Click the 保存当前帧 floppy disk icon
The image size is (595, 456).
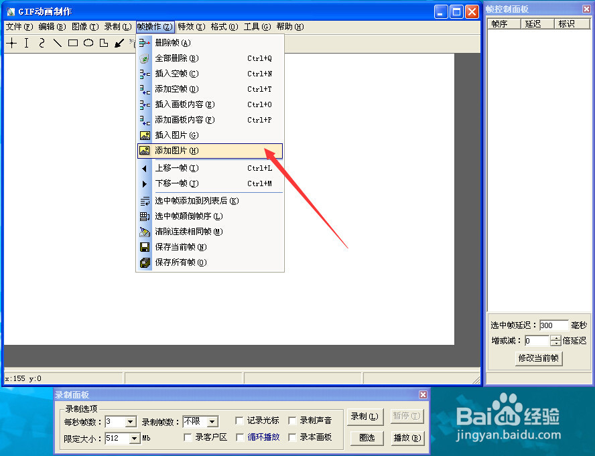(145, 247)
